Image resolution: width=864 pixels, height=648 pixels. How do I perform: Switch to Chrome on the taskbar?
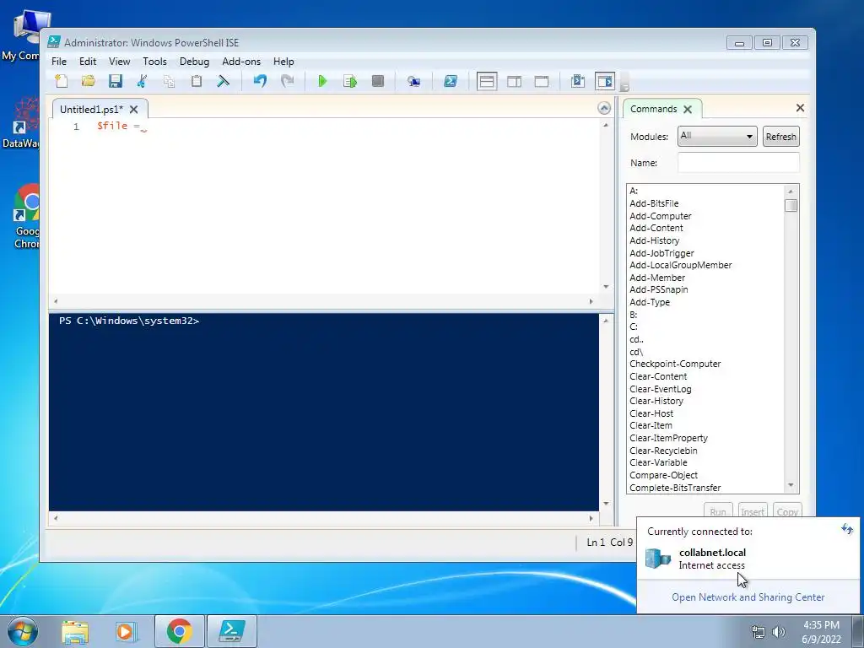180,631
